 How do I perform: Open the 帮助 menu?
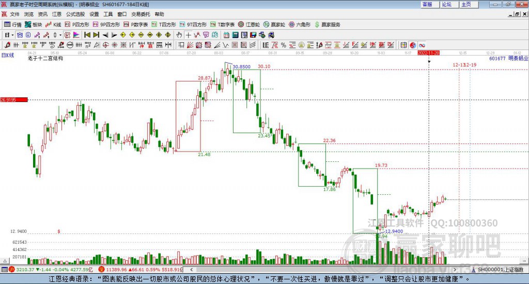(x=159, y=14)
